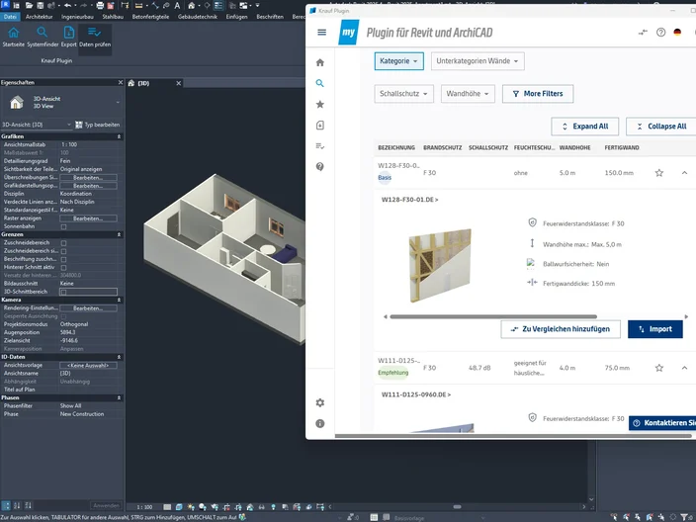The image size is (696, 522).
Task: Toggle Zuschneidebereich checkbox
Action: (63, 243)
